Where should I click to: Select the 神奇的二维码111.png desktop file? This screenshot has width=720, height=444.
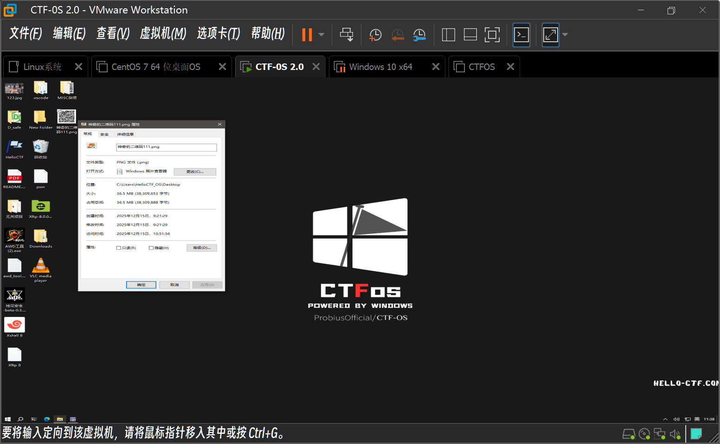click(67, 121)
